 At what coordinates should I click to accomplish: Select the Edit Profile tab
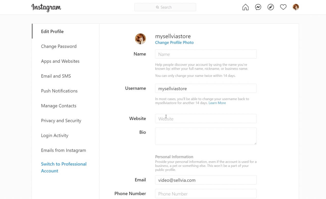[x=52, y=31]
